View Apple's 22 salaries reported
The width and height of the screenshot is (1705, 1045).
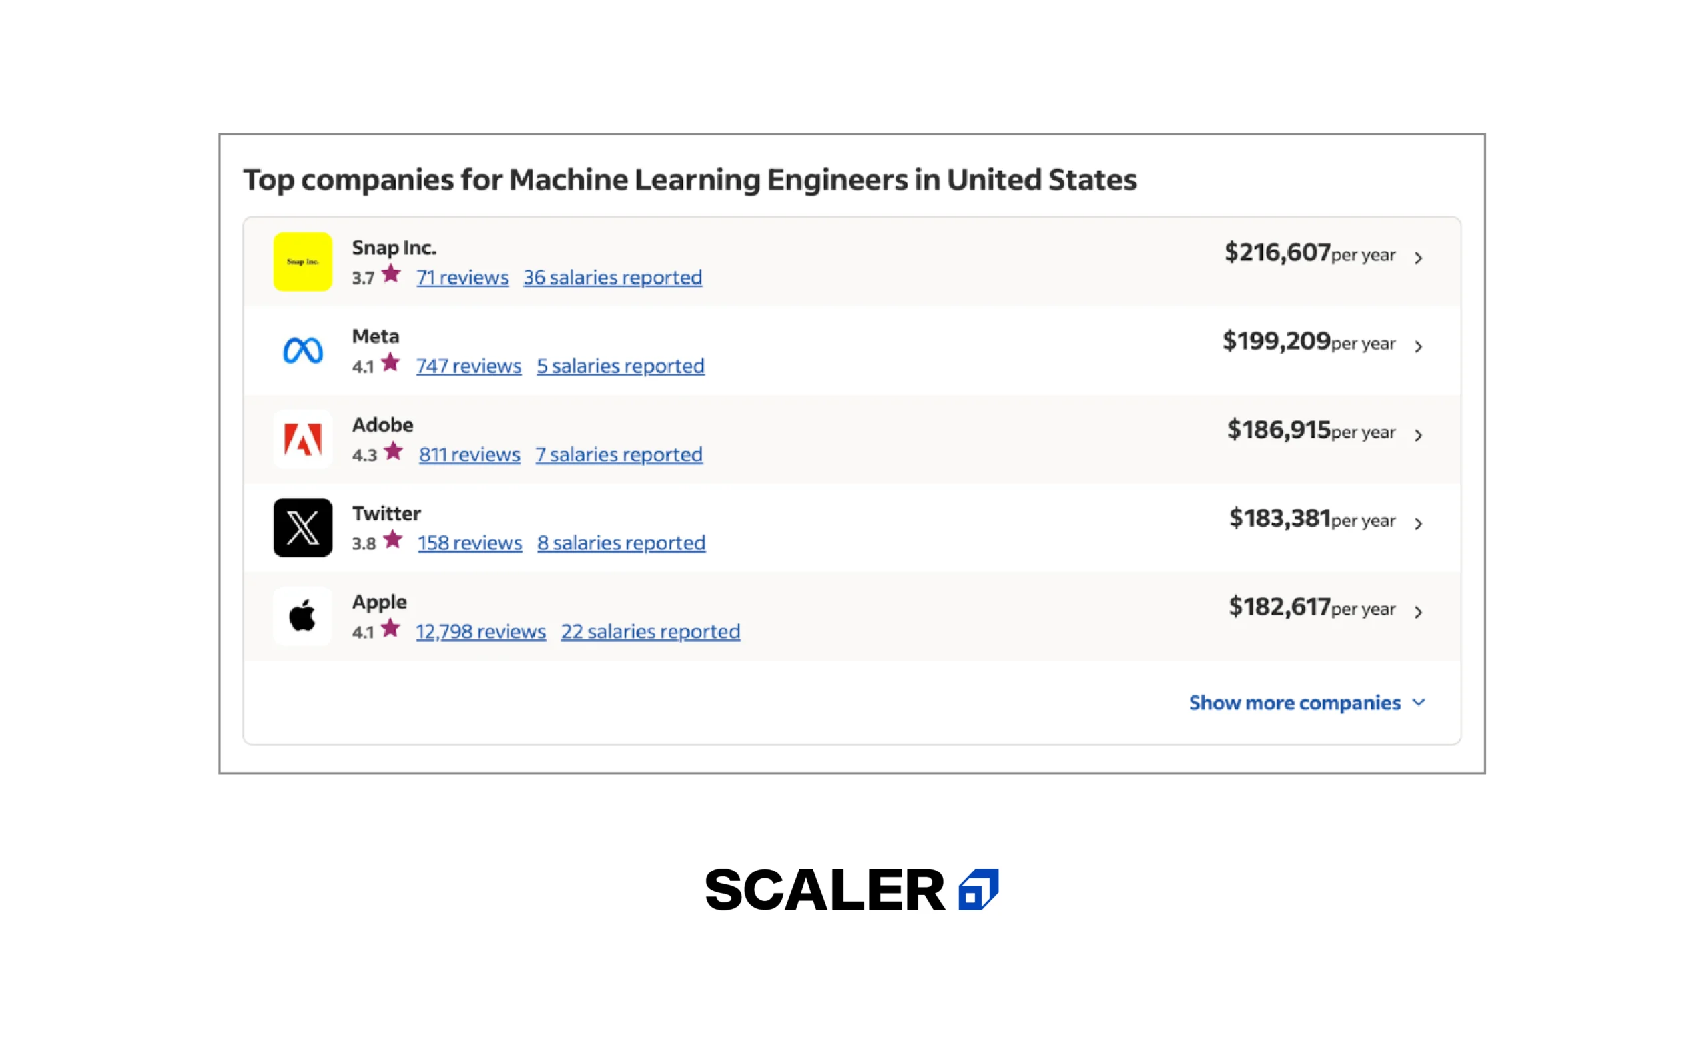tap(650, 632)
